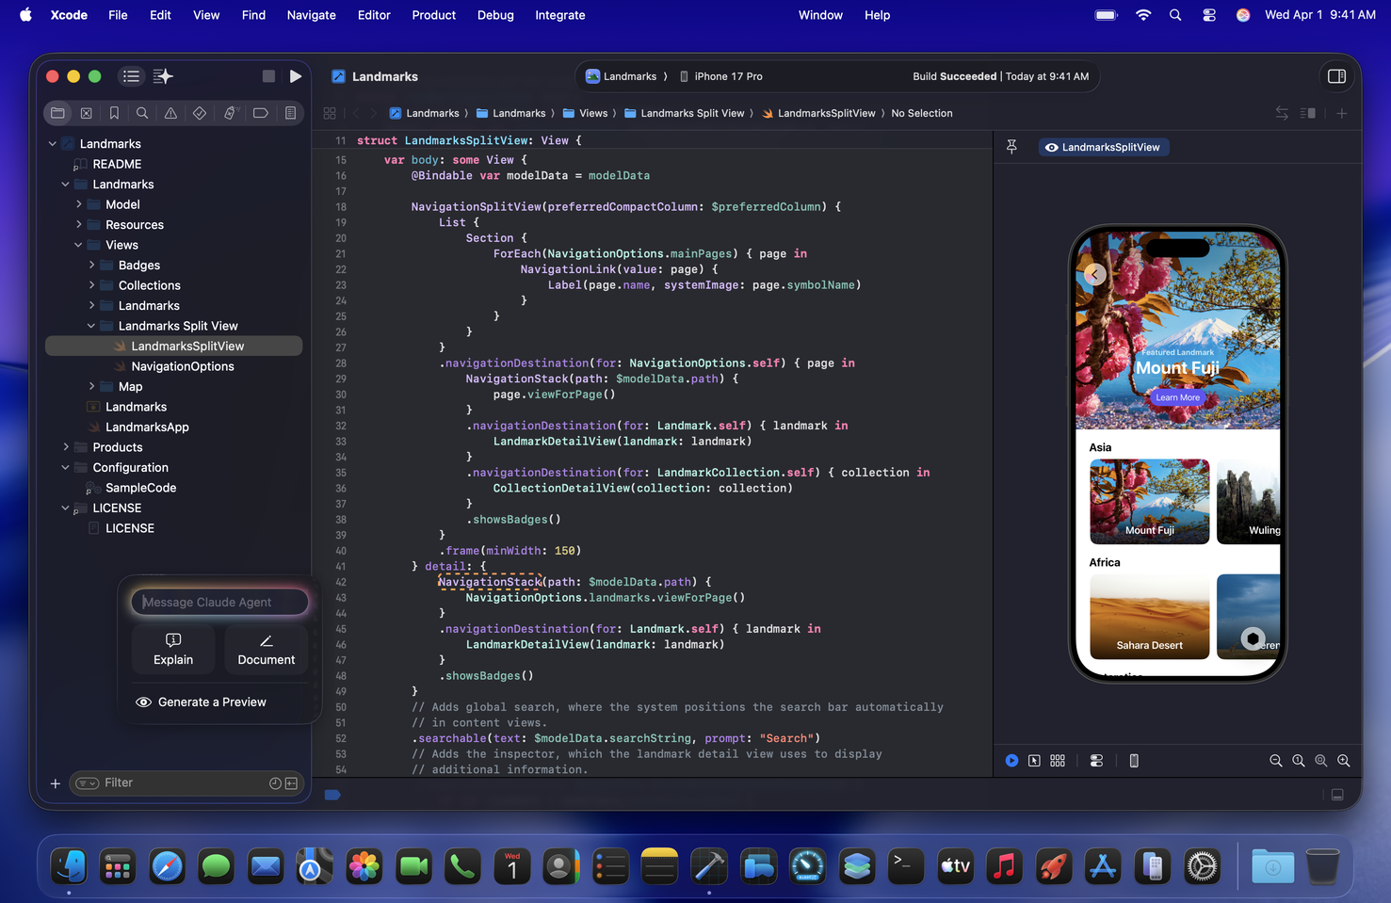Open the preview device settings icon
Viewport: 1391px width, 903px height.
click(x=1096, y=761)
